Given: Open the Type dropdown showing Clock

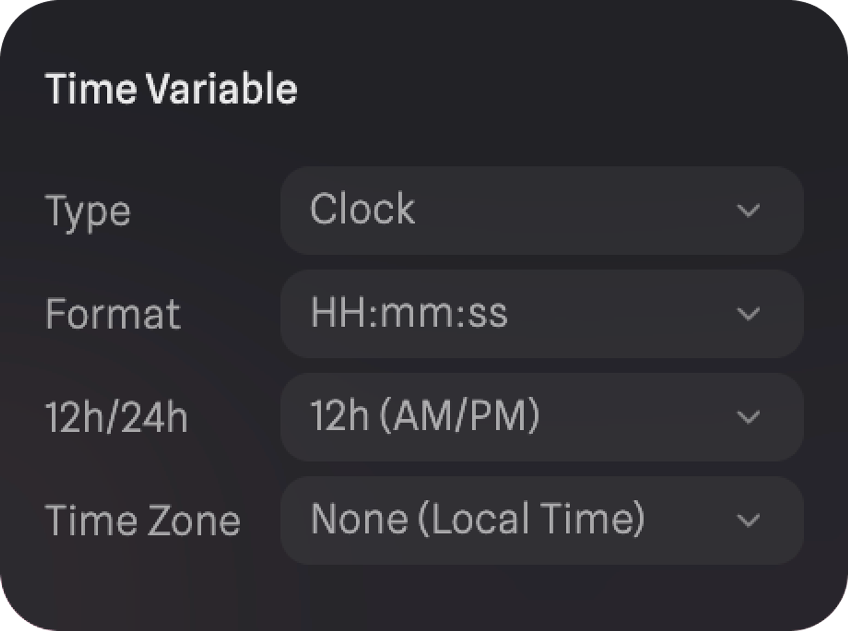Looking at the screenshot, I should (x=541, y=210).
